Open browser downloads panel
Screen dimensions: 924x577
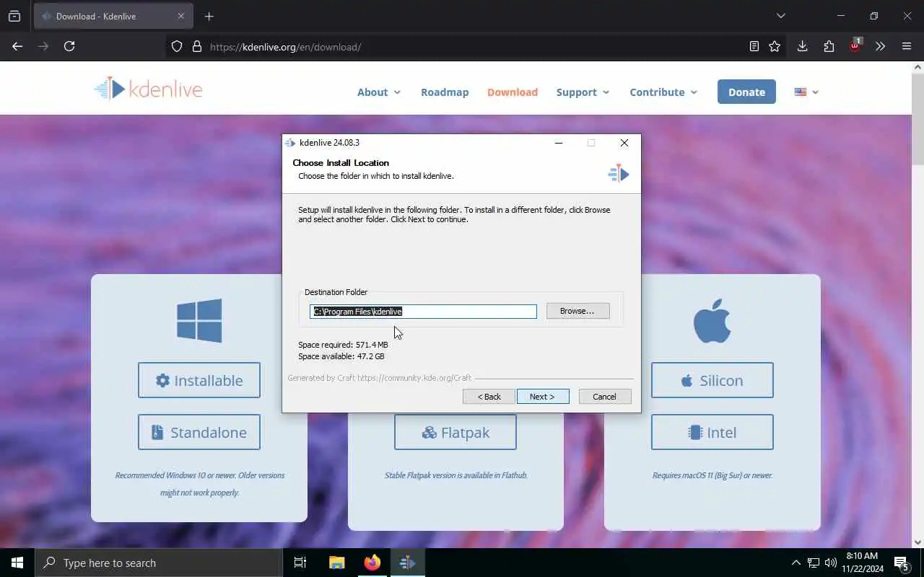802,46
